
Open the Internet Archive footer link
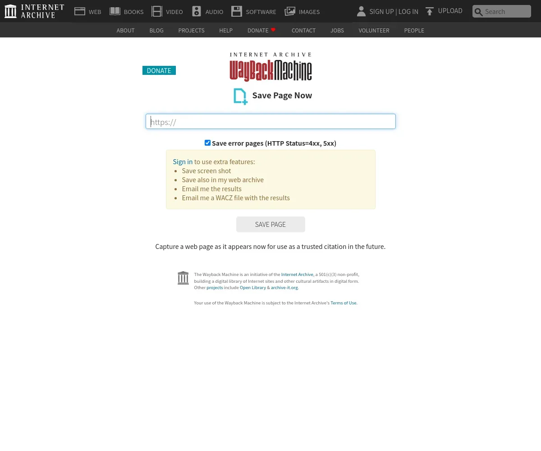(x=297, y=274)
